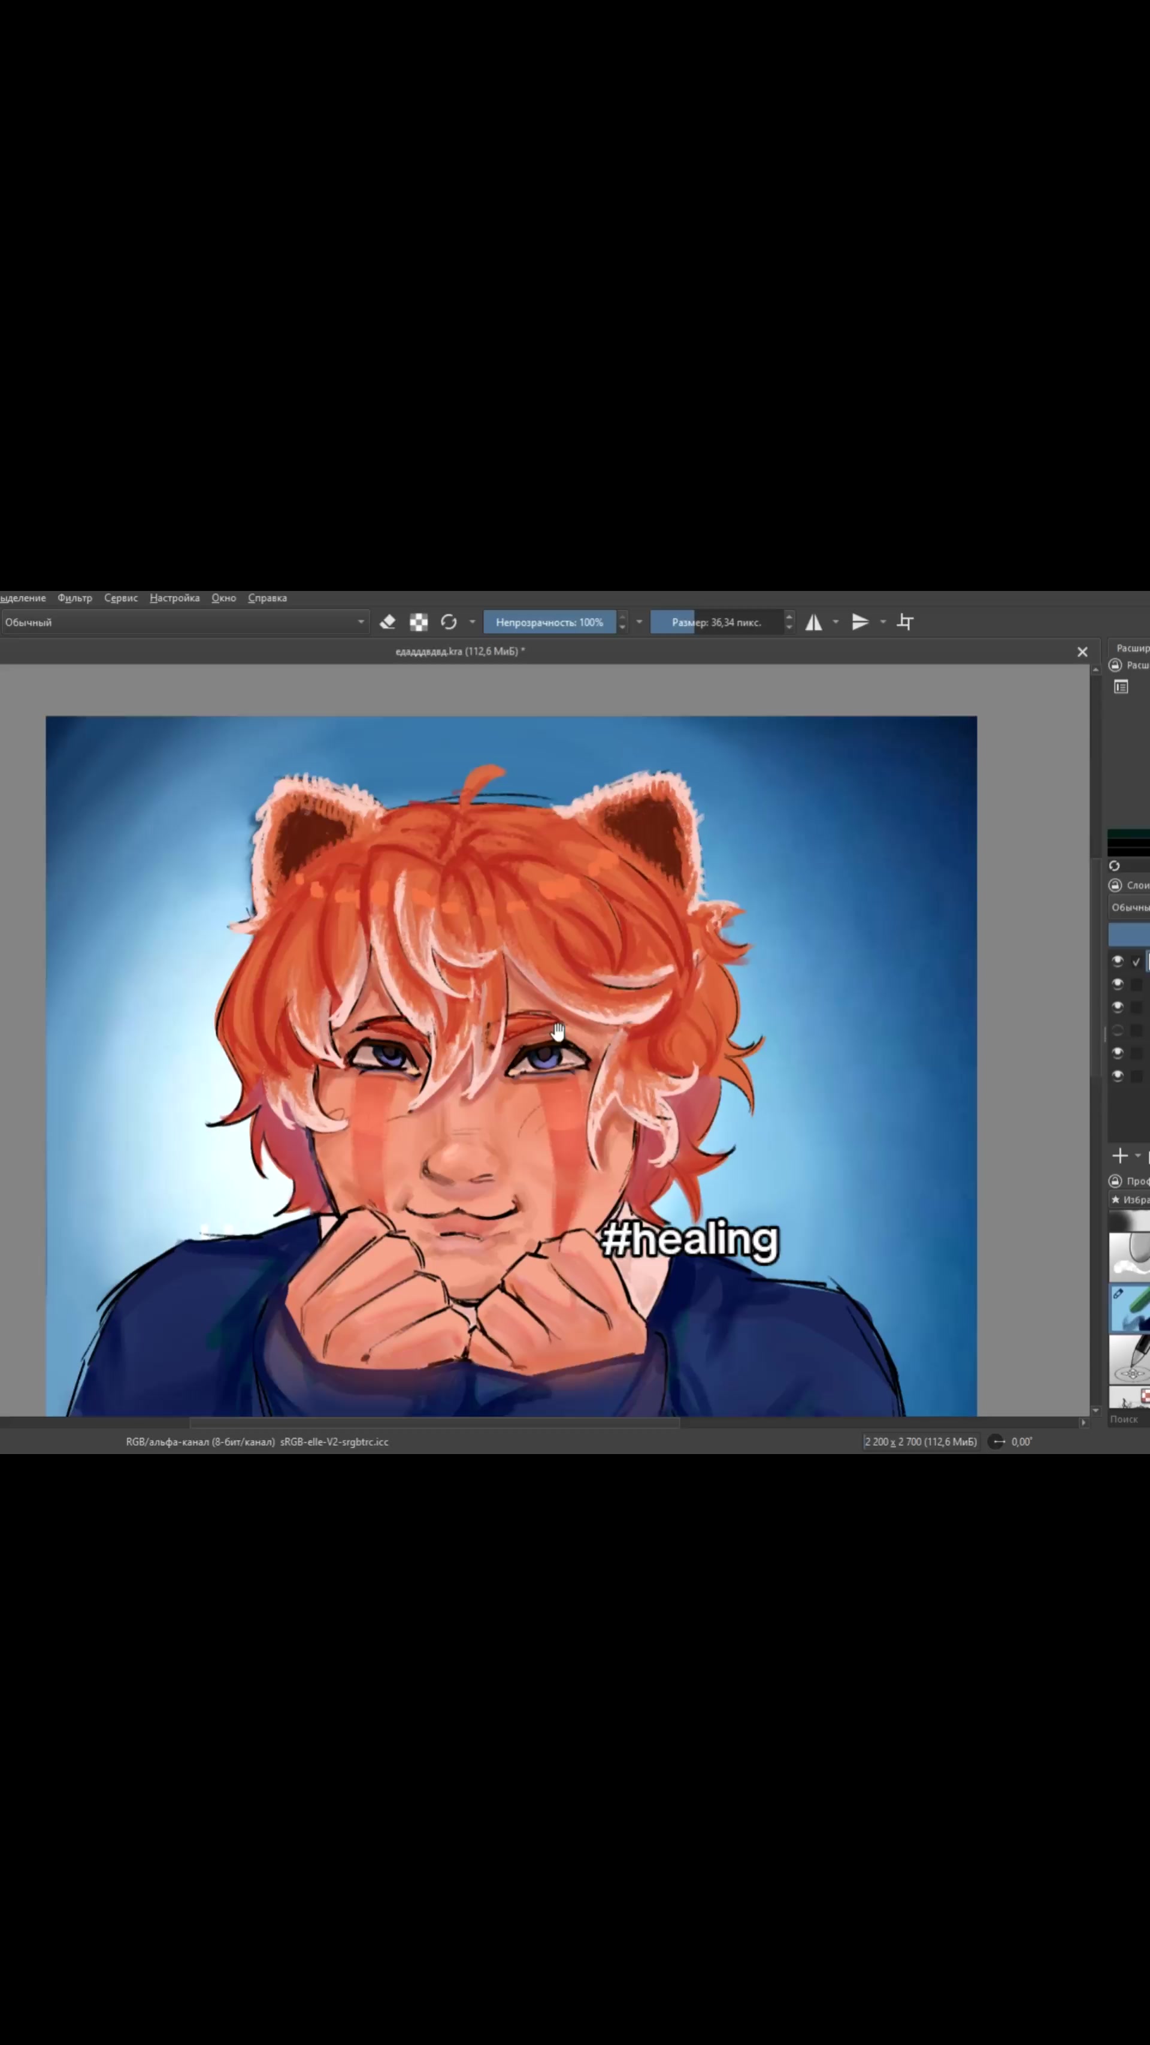
Task: Hide the top layer with checked box
Action: pos(1118,961)
